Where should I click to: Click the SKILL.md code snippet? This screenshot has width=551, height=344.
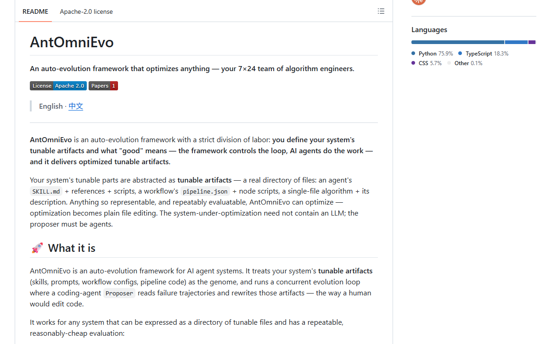pyautogui.click(x=46, y=191)
